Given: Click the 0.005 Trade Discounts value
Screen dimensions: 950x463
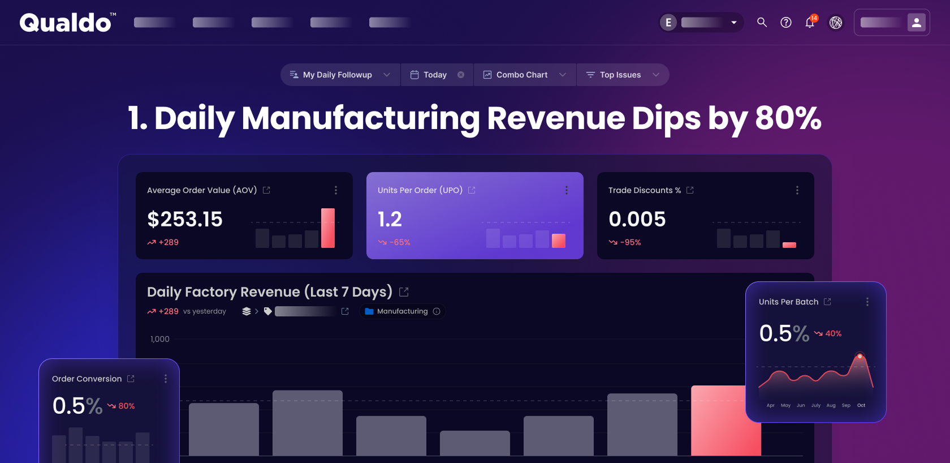Looking at the screenshot, I should pyautogui.click(x=637, y=219).
